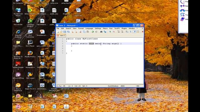Select the DivX Player desktop icon
200x112 pixels.
30,44
